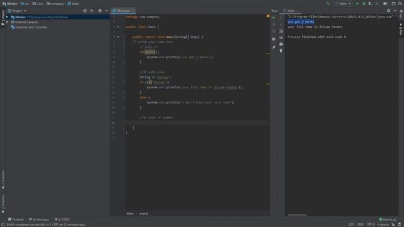Hide the Project panel with minus icon

pos(107,11)
